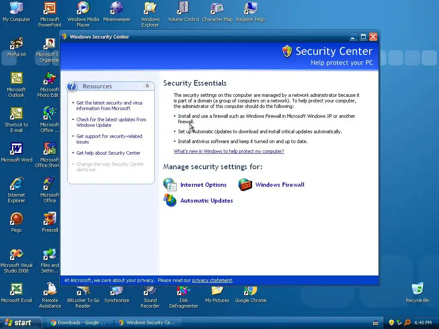Image resolution: width=439 pixels, height=329 pixels.
Task: Open Windows Firewall settings link
Action: (x=280, y=185)
